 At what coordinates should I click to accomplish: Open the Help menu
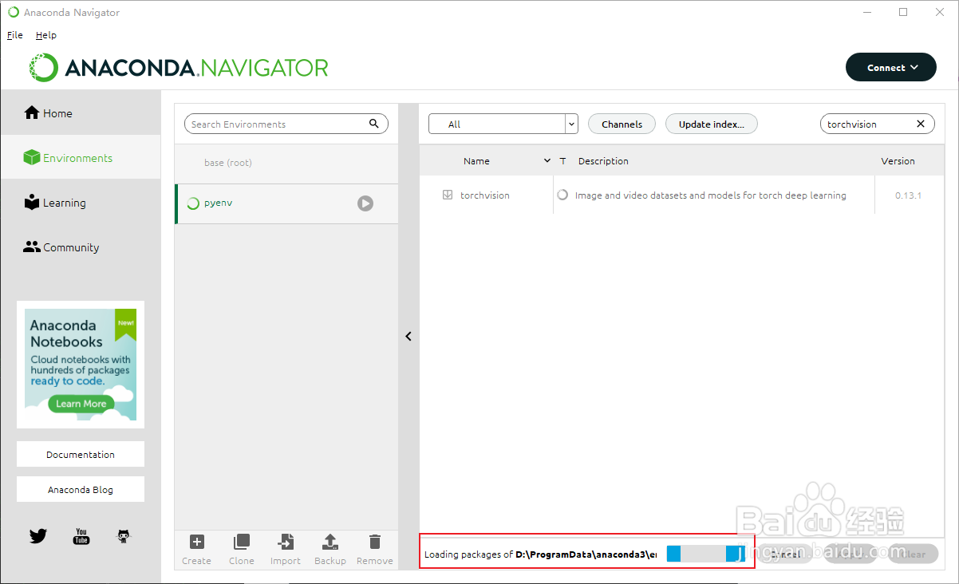click(x=46, y=35)
